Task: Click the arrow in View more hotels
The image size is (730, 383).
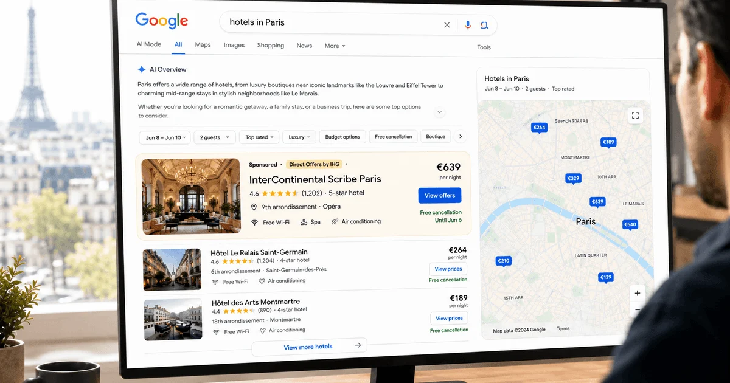Action: coord(358,346)
